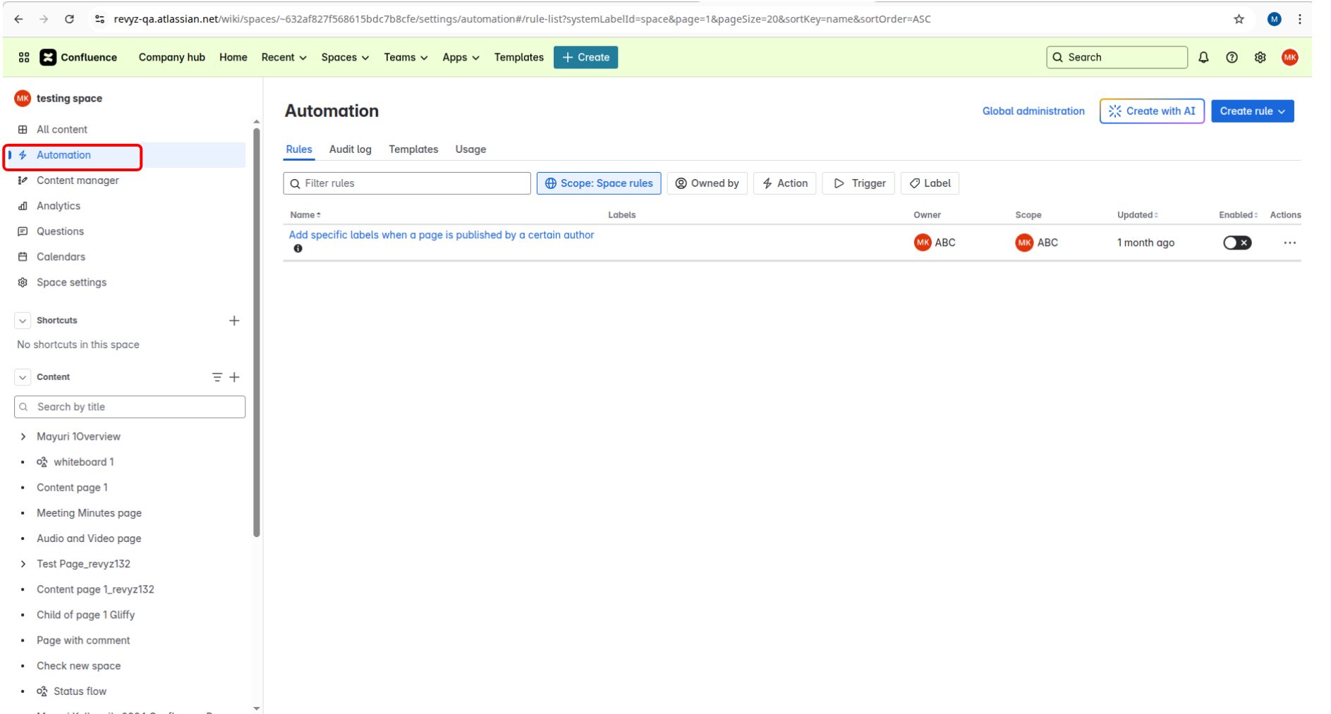Open the help question-mark icon
Screen dimensions: 1331x714
coord(1232,57)
